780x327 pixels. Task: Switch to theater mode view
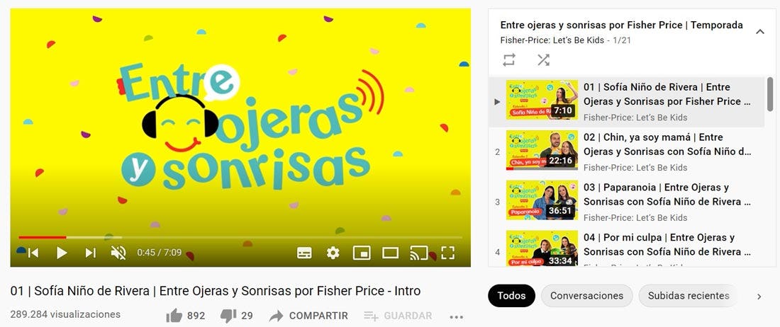pos(391,253)
